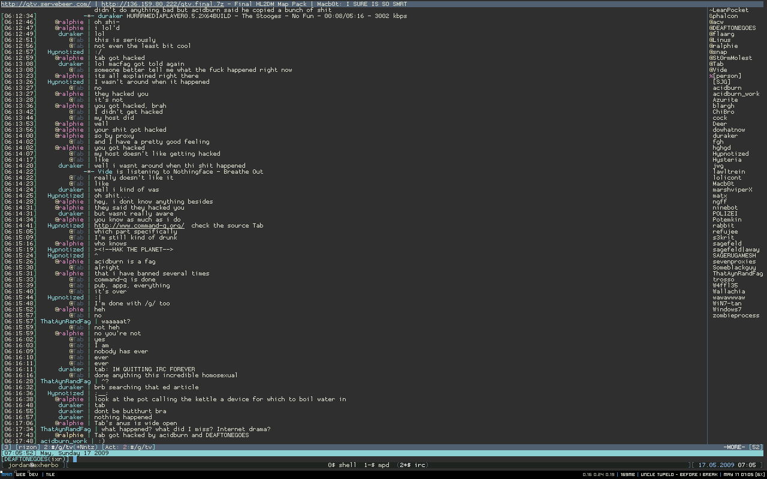
Task: Select @Vide in the nick list
Action: 718,70
